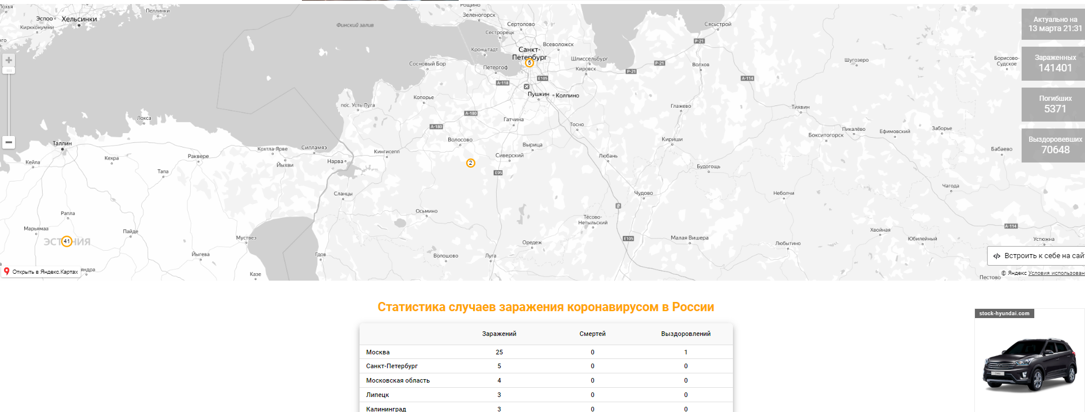Click the orange cluster marker labeled 2
Screen dimensions: 1085x412
pos(471,163)
